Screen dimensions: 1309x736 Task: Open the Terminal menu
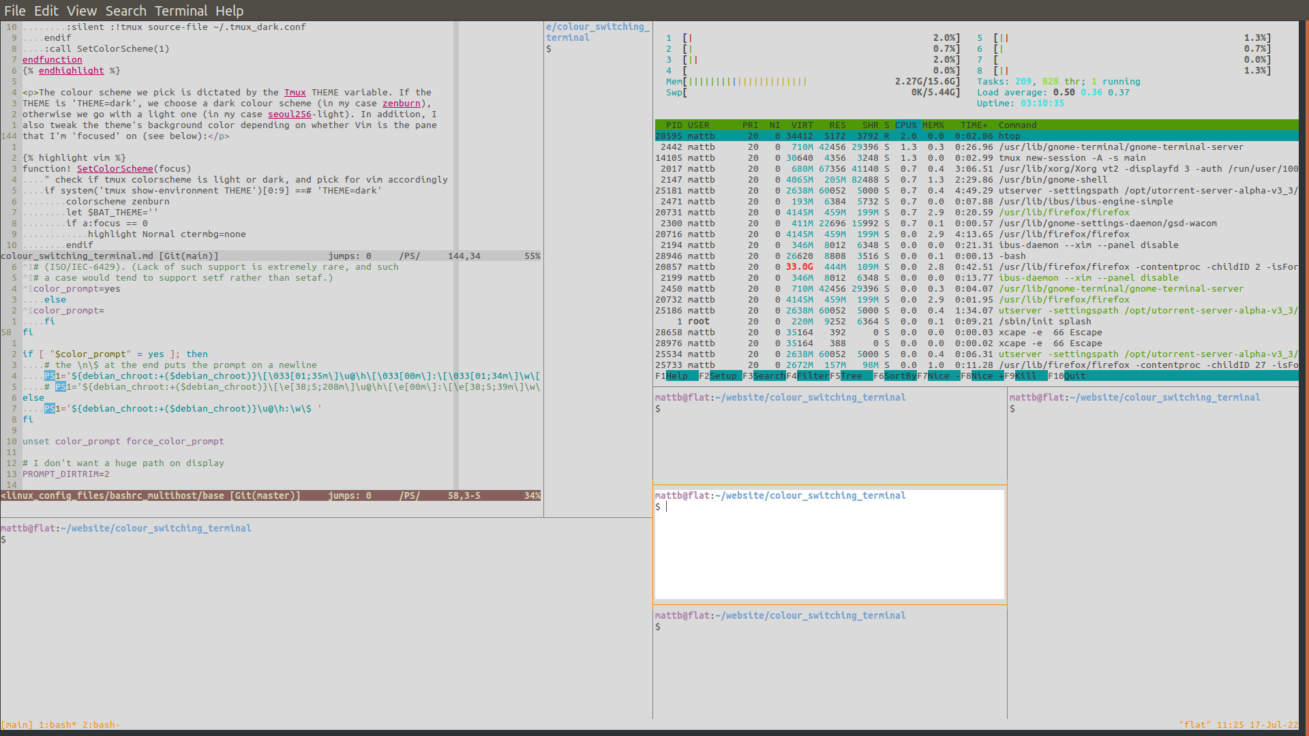point(181,11)
